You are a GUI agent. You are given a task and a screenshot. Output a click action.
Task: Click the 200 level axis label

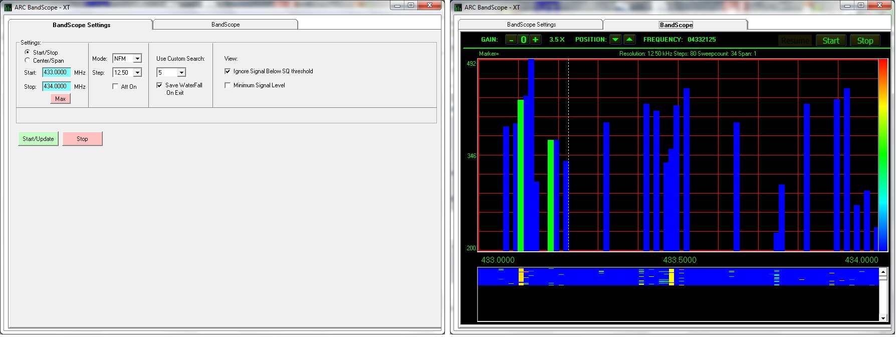tap(471, 248)
